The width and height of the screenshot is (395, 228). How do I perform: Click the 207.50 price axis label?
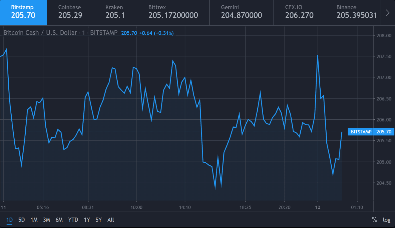pyautogui.click(x=384, y=57)
